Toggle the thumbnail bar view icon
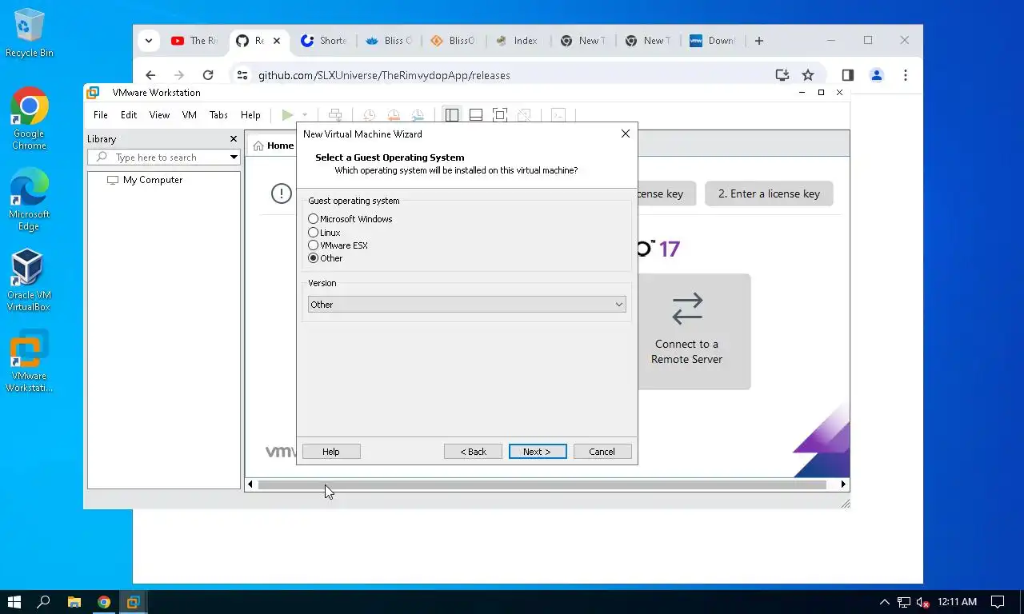Screen dimensions: 1024x614 pos(476,115)
